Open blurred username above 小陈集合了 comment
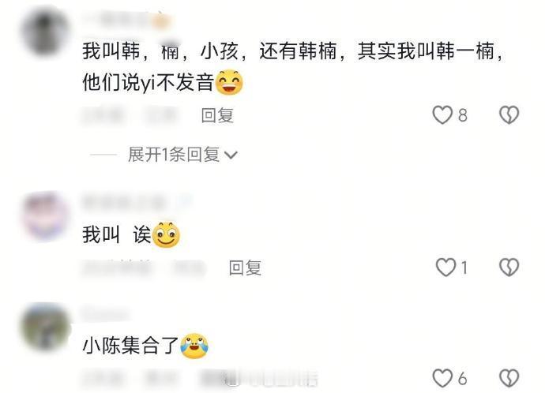Screen dimensions: 545x393 105,314
